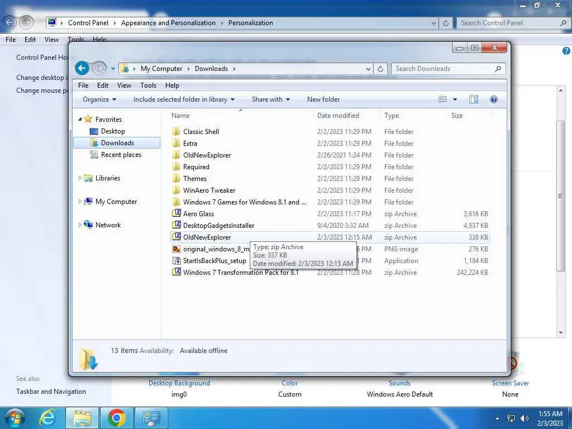Select the StartIsBackPlus_setup application icon
Image resolution: width=572 pixels, height=429 pixels.
click(176, 260)
